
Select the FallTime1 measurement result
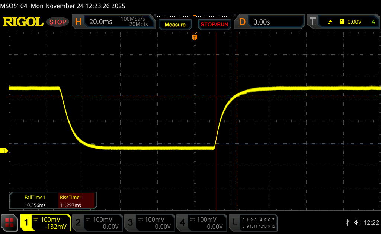[x=35, y=201]
